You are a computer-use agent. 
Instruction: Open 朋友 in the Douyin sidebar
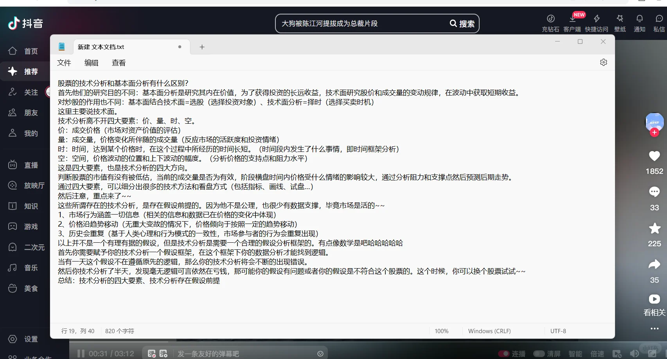[x=23, y=113]
